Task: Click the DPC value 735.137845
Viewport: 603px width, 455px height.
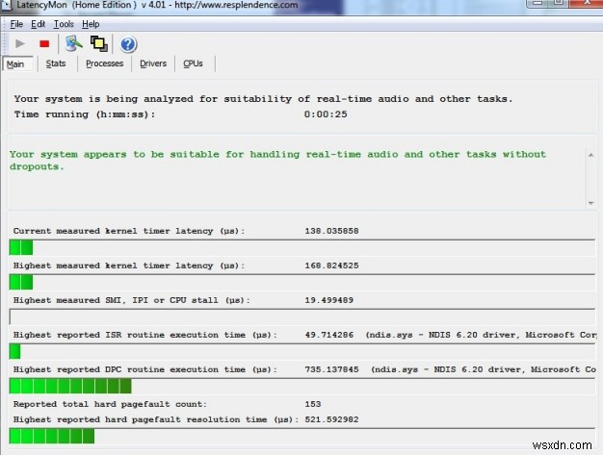Action: (x=331, y=369)
